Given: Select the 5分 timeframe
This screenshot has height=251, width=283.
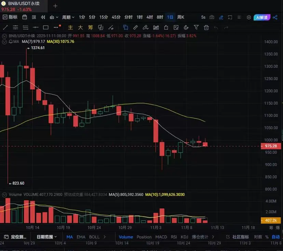Looking at the screenshot, I should click(92, 17).
